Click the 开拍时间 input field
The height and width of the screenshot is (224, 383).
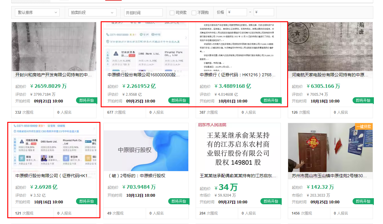pos(143,12)
